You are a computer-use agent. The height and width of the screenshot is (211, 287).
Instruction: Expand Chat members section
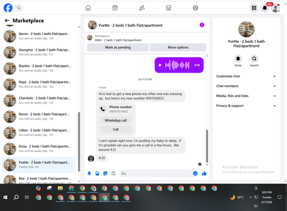(246, 86)
